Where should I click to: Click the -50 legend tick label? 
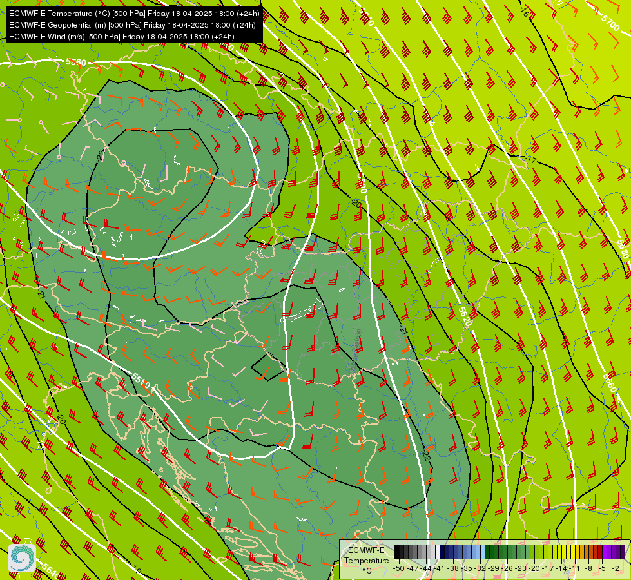tap(399, 568)
